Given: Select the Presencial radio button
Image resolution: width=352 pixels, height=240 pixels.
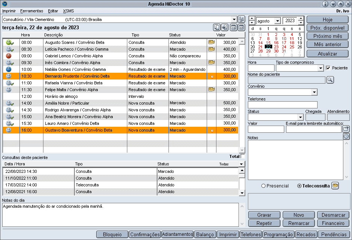Looking at the screenshot, I should 264,186.
